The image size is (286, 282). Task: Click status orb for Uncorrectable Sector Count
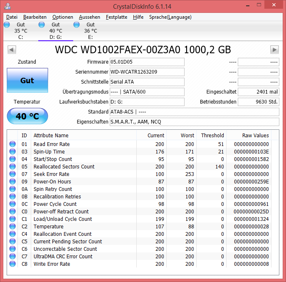click(12, 249)
